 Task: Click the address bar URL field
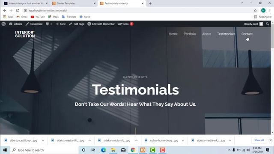point(140,10)
